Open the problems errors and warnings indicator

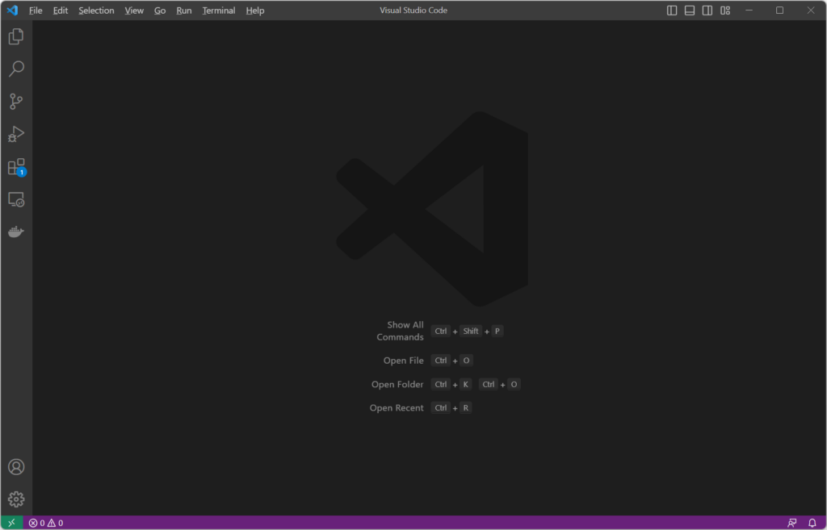point(46,523)
